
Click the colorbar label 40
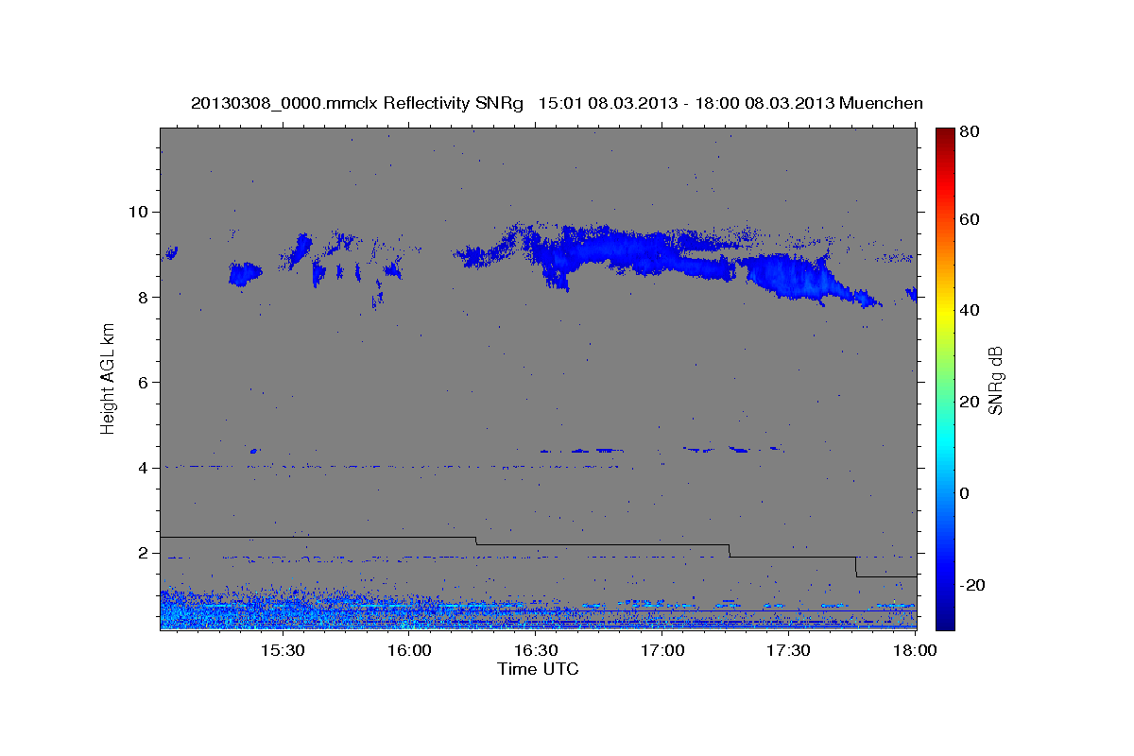[x=968, y=310]
